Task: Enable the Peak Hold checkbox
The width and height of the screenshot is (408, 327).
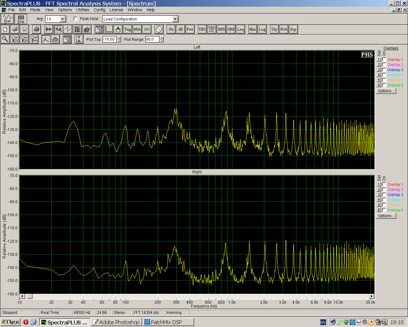Action: (x=76, y=19)
